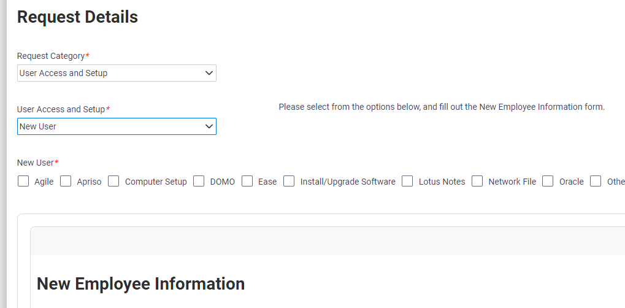
Task: Open the Request Category dropdown
Action: click(117, 73)
